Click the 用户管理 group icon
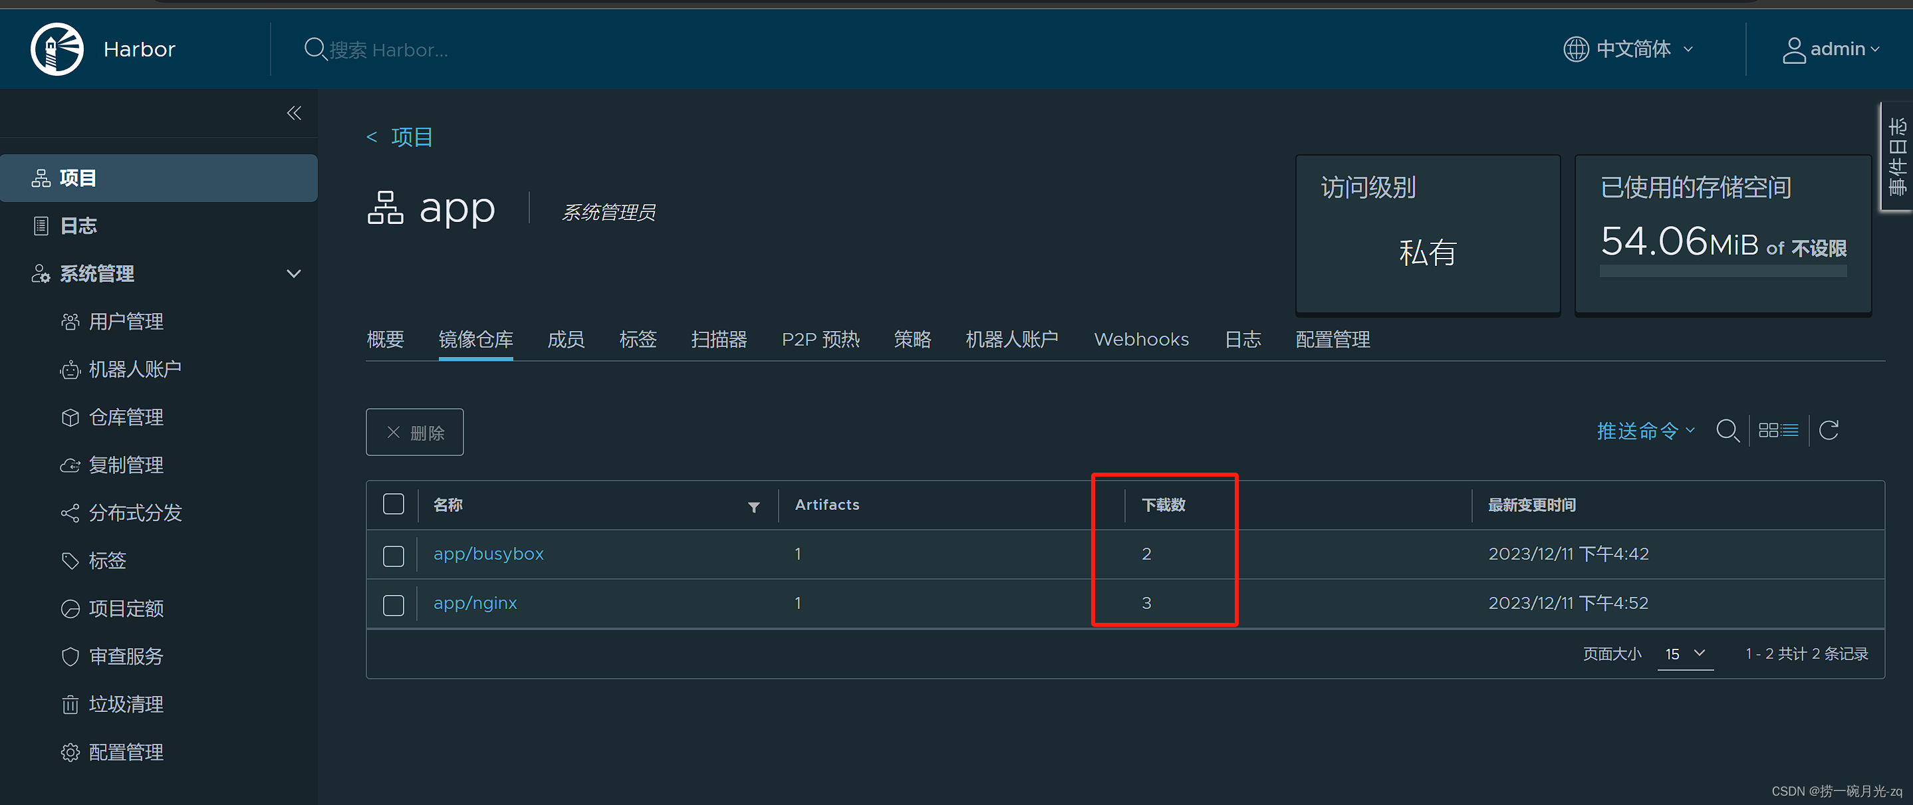1913x805 pixels. (x=70, y=322)
